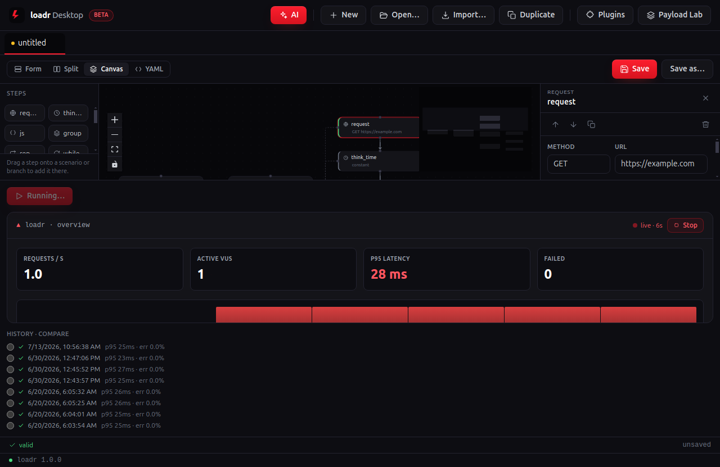Image resolution: width=720 pixels, height=467 pixels.
Task: Select the request node on canvas
Action: [379, 127]
